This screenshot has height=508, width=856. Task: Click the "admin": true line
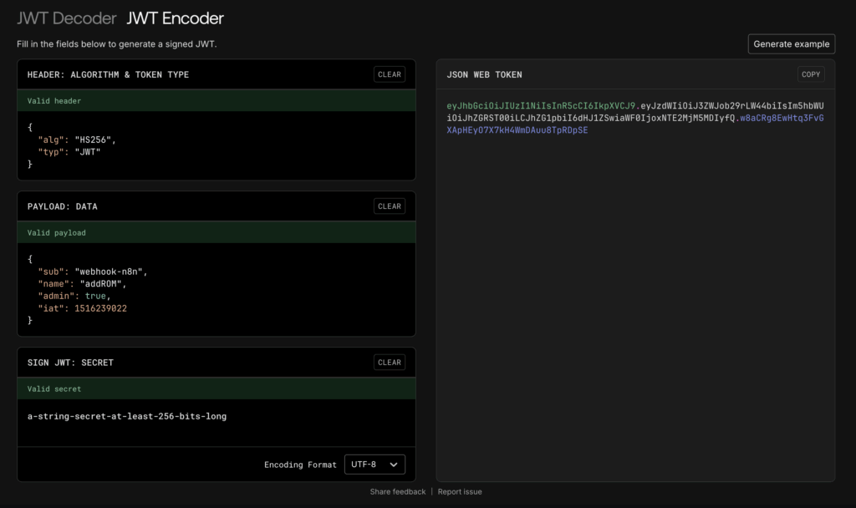point(74,297)
